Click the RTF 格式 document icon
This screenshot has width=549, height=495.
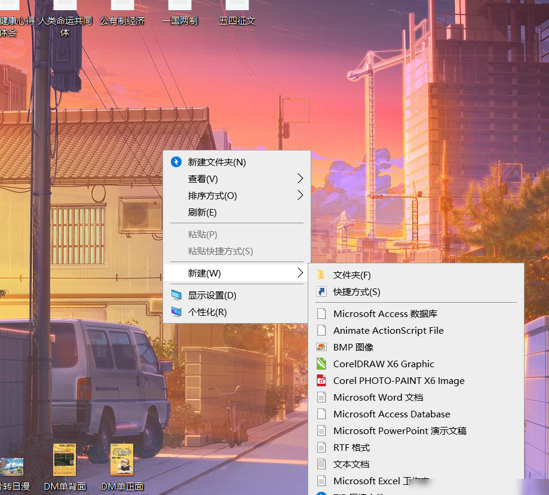click(x=321, y=448)
